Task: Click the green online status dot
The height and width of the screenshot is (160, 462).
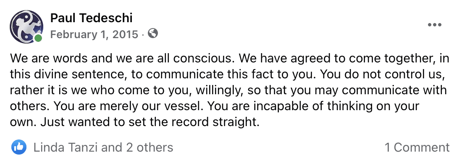Action: (x=38, y=39)
